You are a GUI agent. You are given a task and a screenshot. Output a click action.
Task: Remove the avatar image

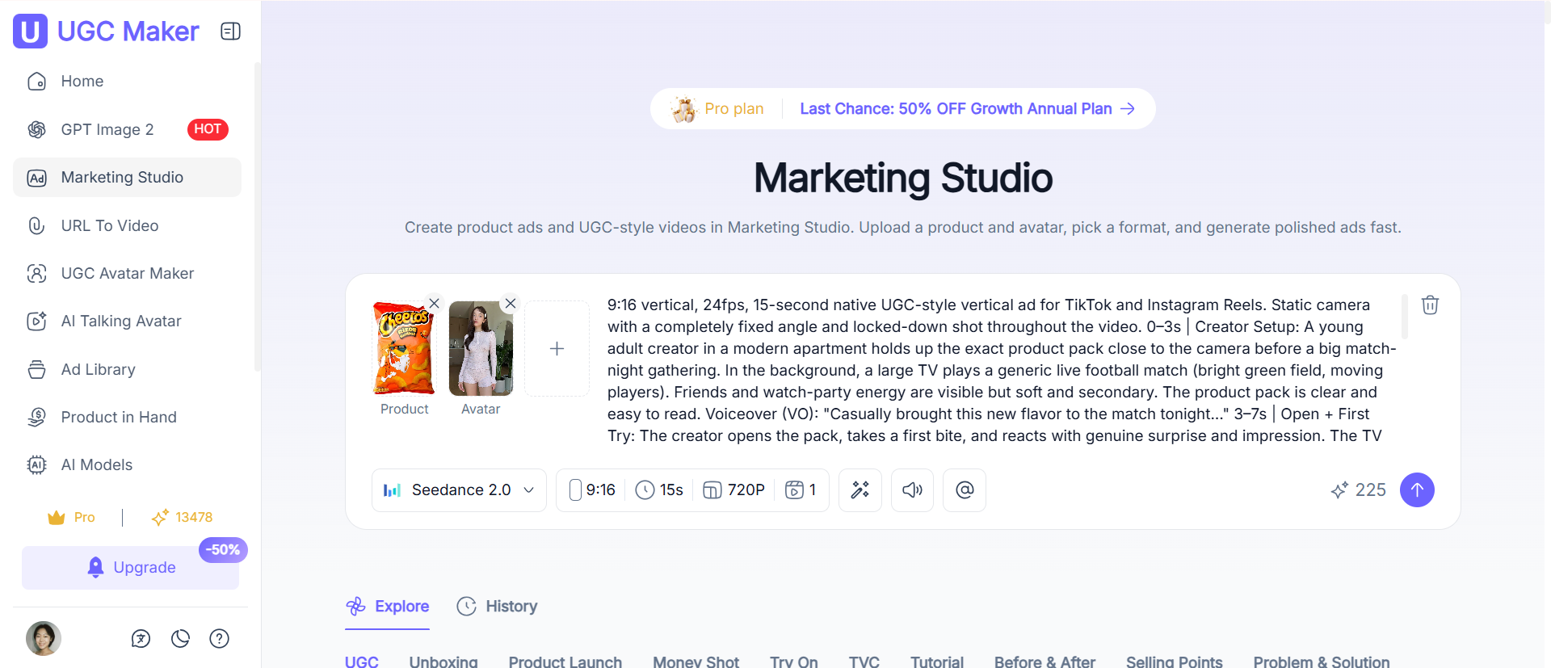point(511,304)
